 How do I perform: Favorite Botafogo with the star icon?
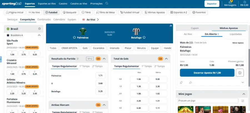click(x=144, y=37)
